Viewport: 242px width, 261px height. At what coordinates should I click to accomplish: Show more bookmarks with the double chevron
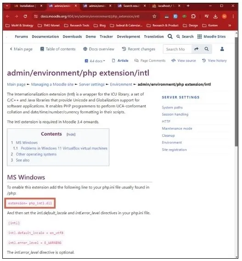point(230,25)
